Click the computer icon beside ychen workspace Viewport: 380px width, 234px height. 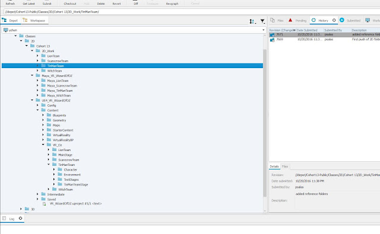point(6,30)
